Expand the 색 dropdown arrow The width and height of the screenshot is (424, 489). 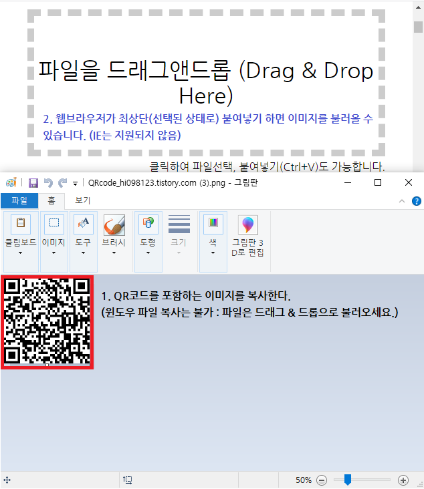click(x=213, y=253)
